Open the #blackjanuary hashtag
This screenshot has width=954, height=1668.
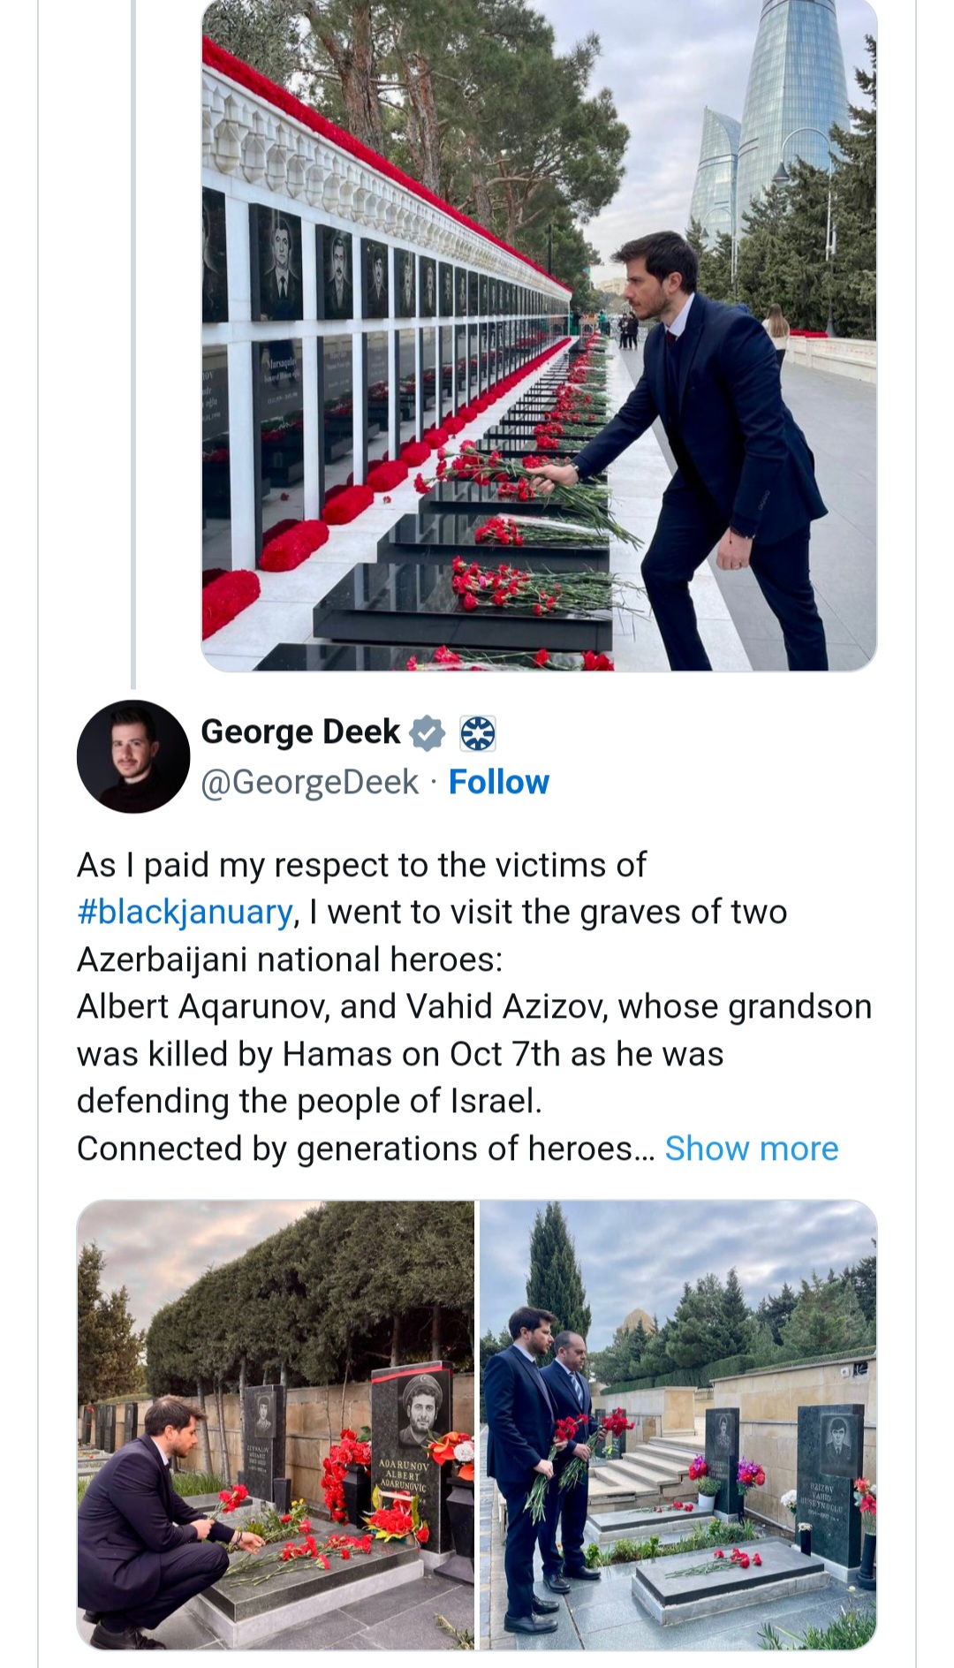[185, 912]
